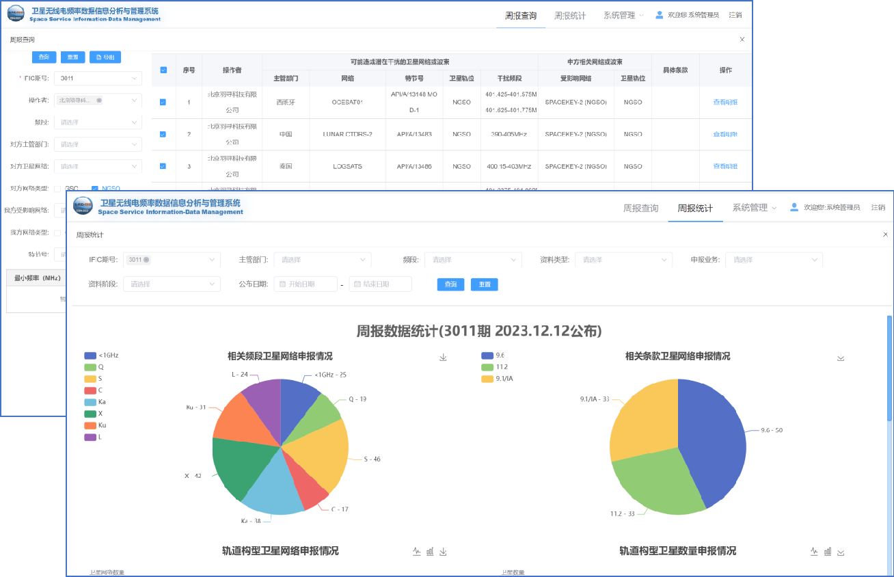The height and width of the screenshot is (577, 894).
Task: Expand the 系统管理 menu in front window
Action: tap(754, 208)
